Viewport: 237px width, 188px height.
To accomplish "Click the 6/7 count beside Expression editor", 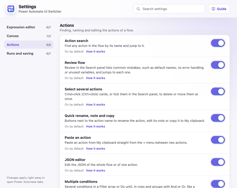I will click(x=48, y=27).
